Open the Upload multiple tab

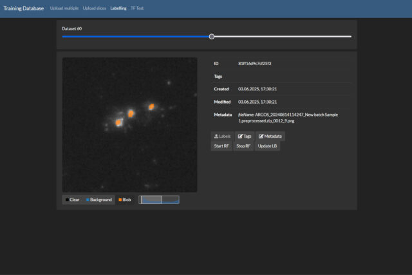64,8
